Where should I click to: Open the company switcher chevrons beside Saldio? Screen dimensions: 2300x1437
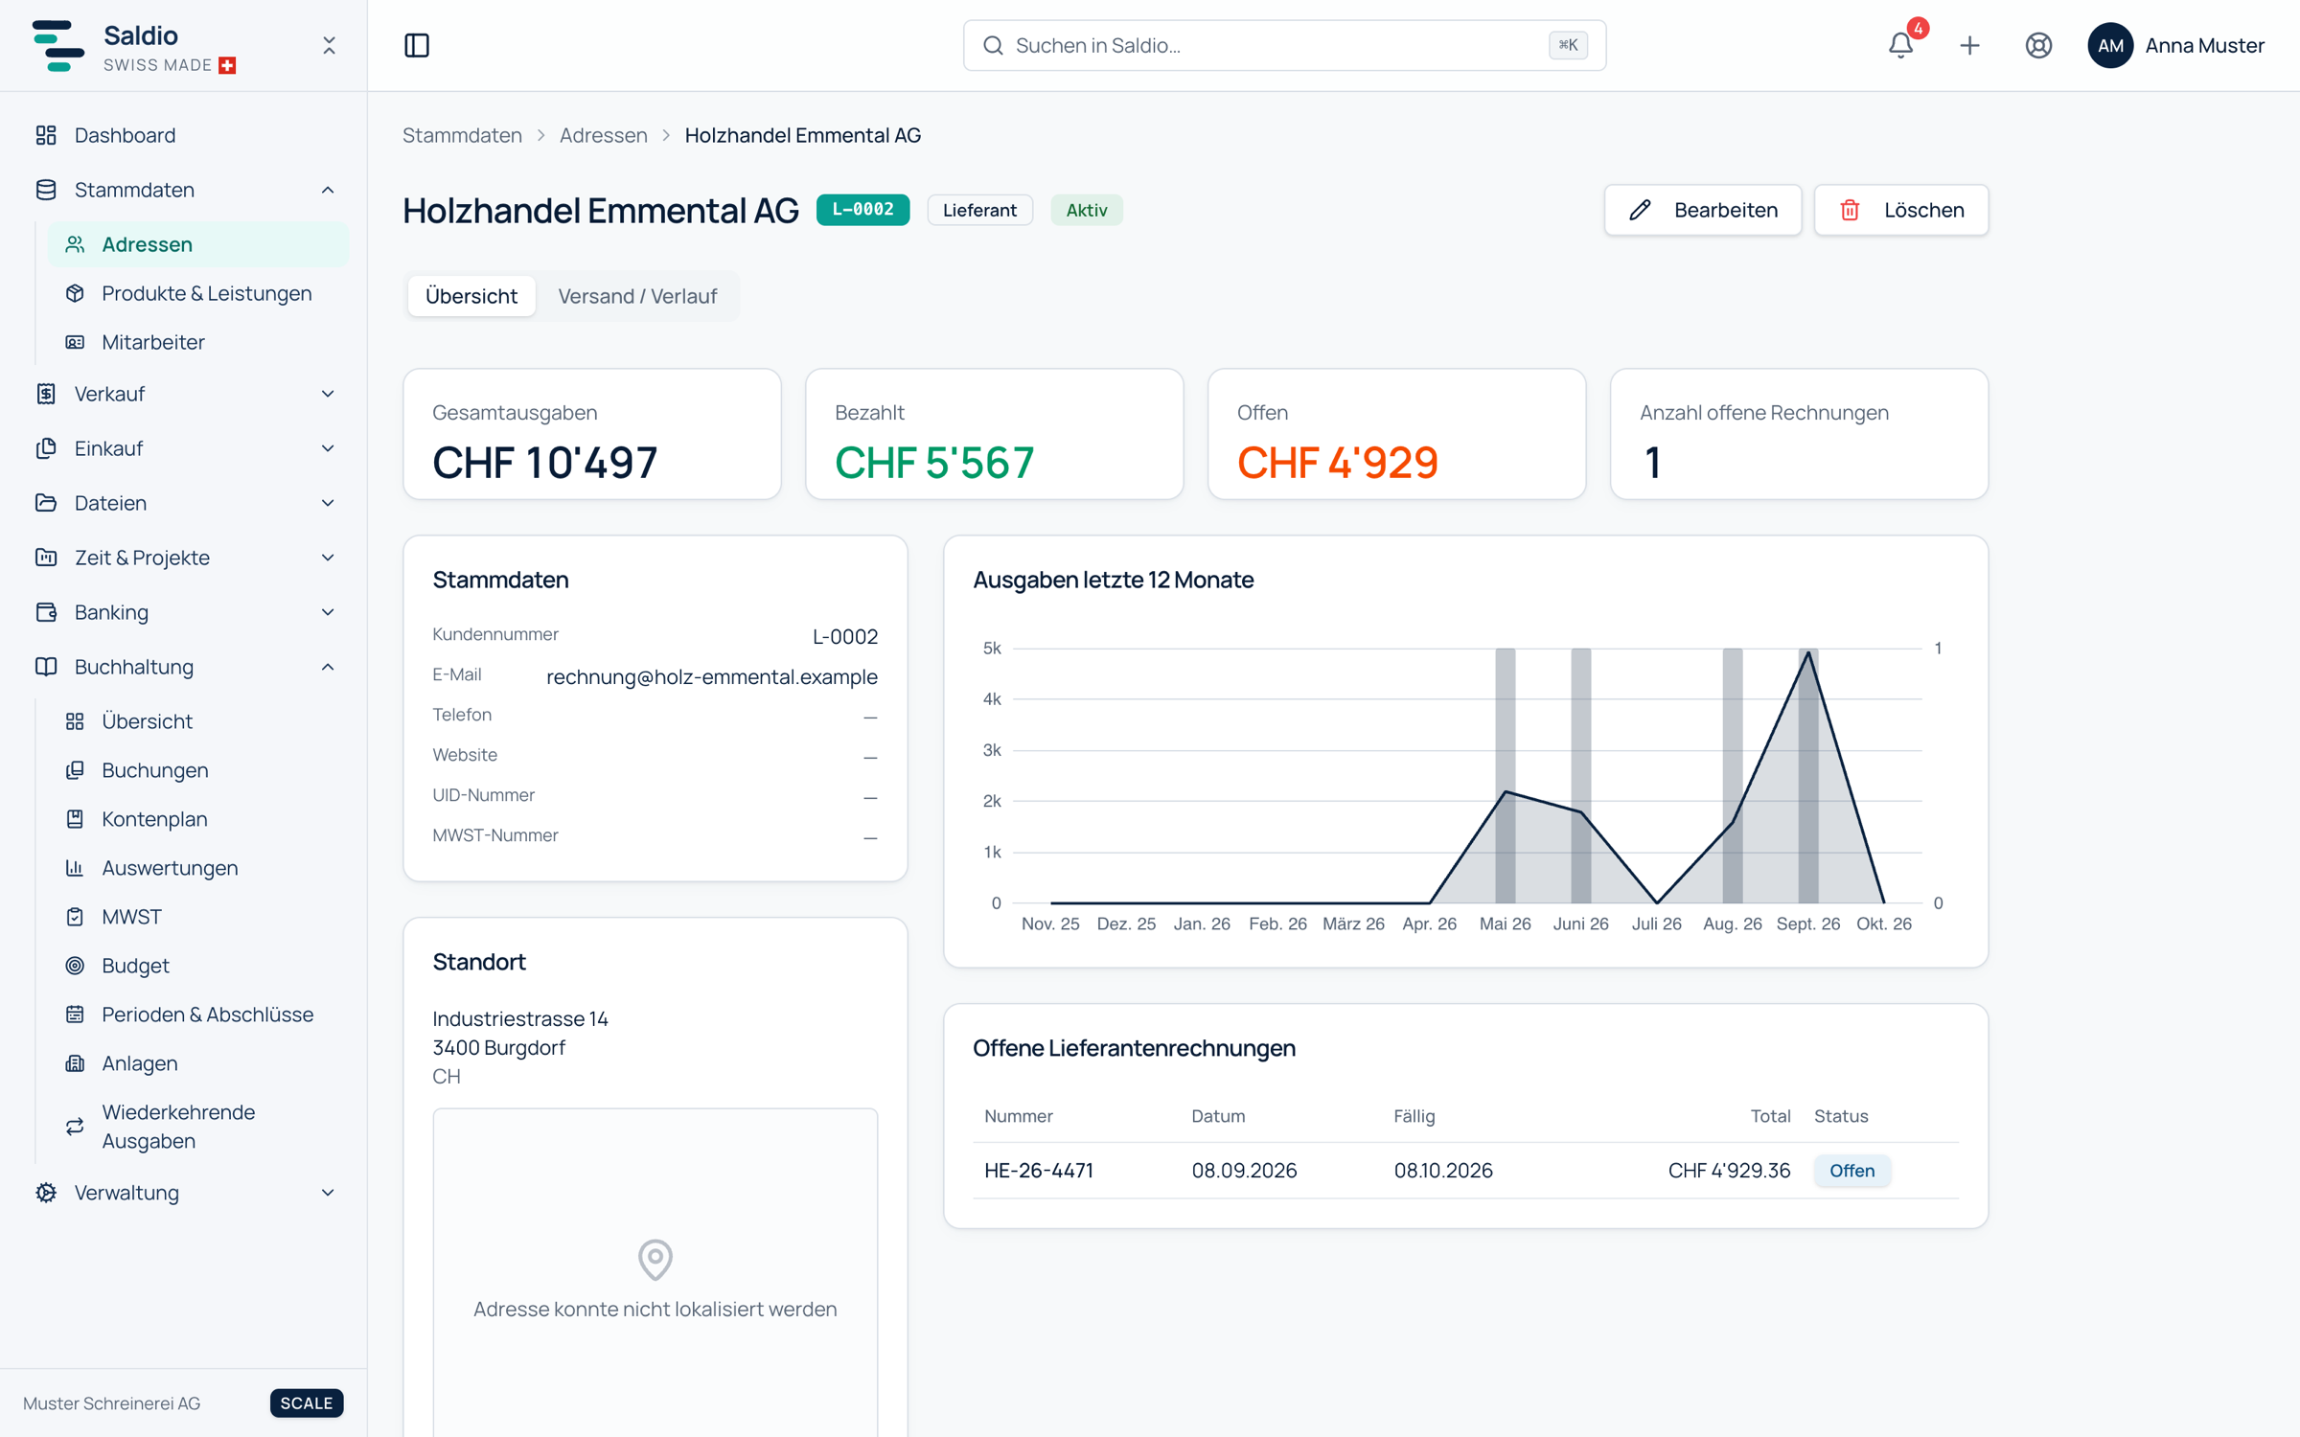coord(329,45)
